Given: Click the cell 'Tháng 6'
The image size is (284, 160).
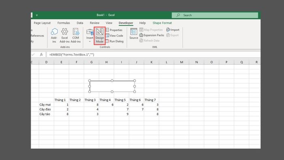Looking at the screenshot, I should click(x=136, y=100).
